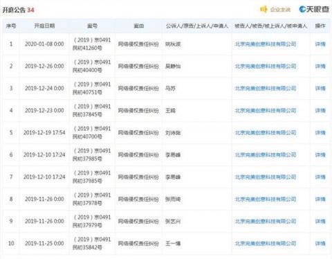Image resolution: width=332 pixels, height=259 pixels.
Task: Open 详情 link in row number 7
Action: pos(320,177)
